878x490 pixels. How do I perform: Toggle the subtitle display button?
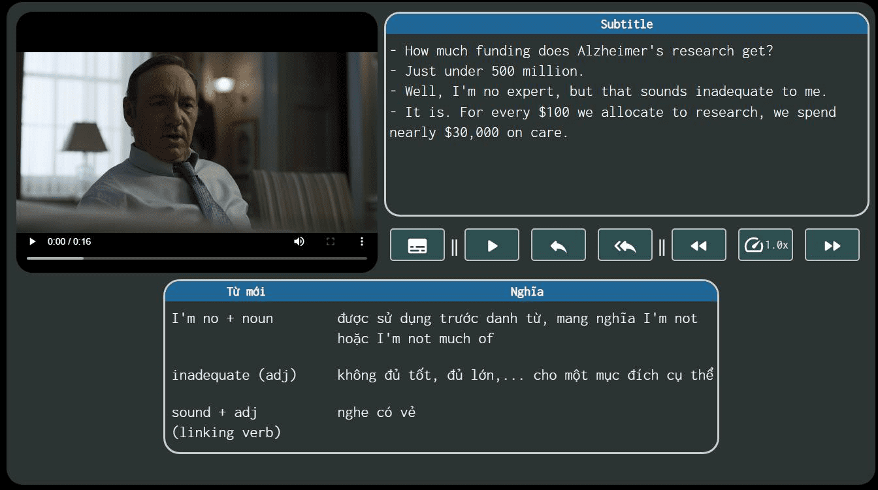417,245
